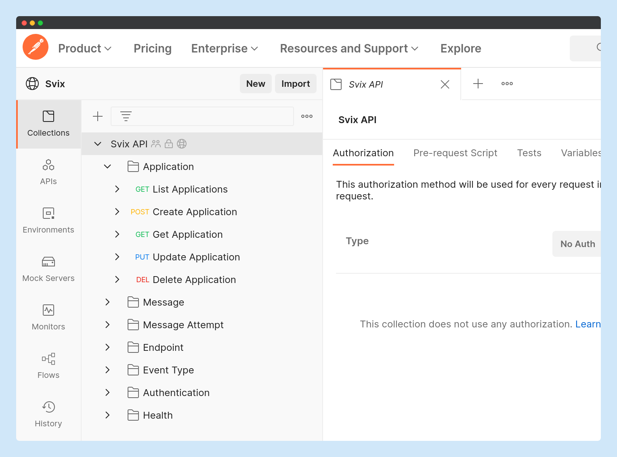This screenshot has height=457, width=617.
Task: Open the Monitors sidebar section
Action: click(48, 317)
